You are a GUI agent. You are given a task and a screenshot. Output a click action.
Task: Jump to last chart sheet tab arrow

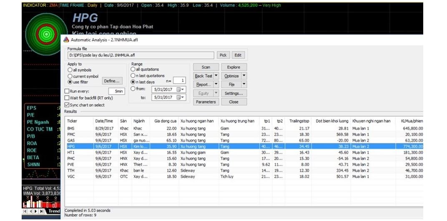[x=42, y=211]
